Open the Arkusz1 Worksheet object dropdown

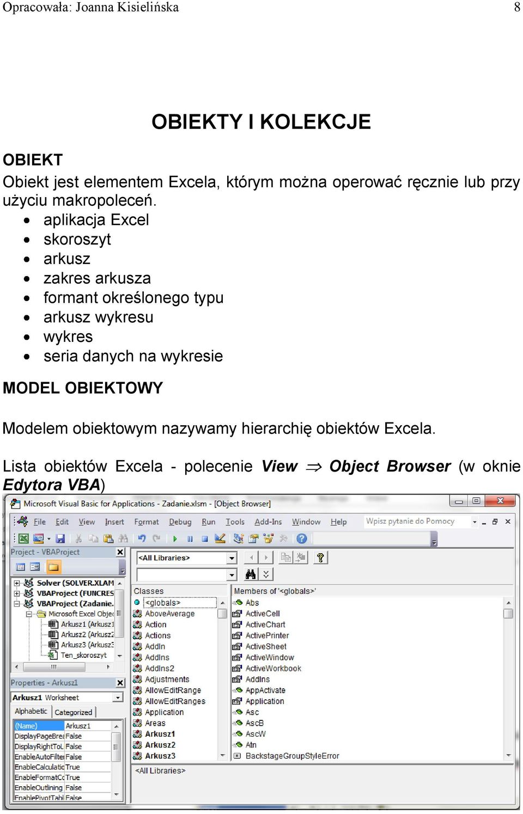118,697
